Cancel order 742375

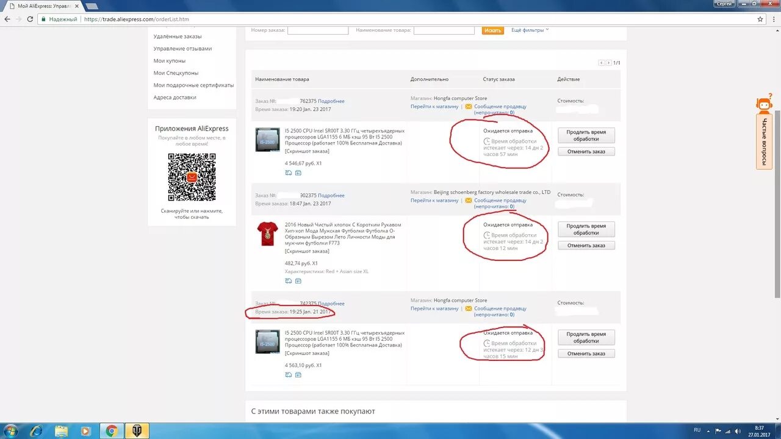[x=586, y=354]
